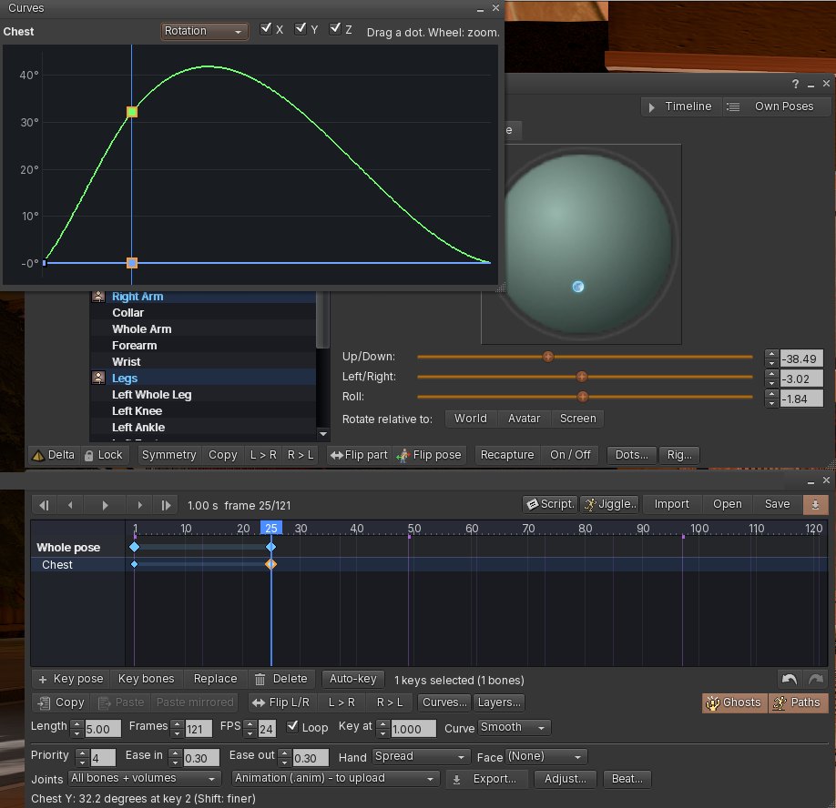Open the Face (None) dropdown
The width and height of the screenshot is (836, 808).
point(546,756)
